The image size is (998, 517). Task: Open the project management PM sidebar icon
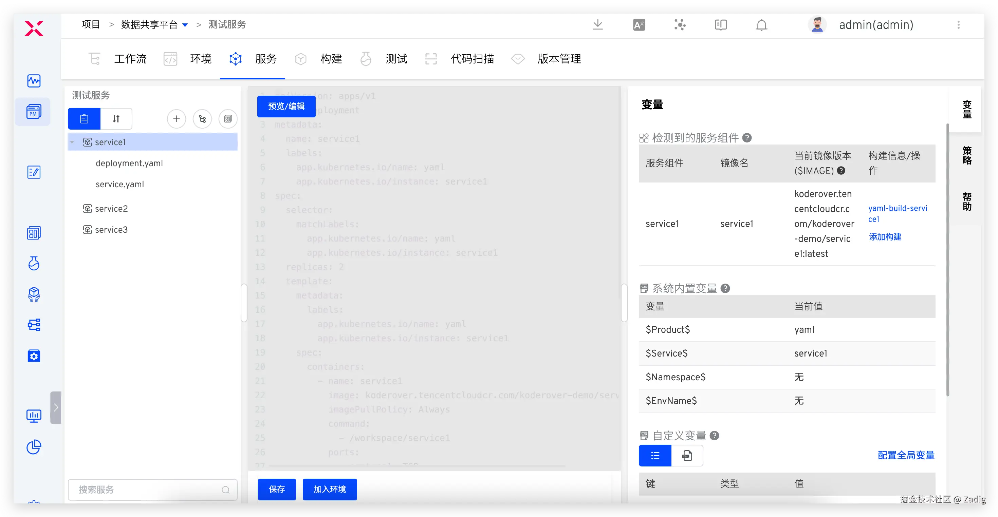pyautogui.click(x=34, y=112)
